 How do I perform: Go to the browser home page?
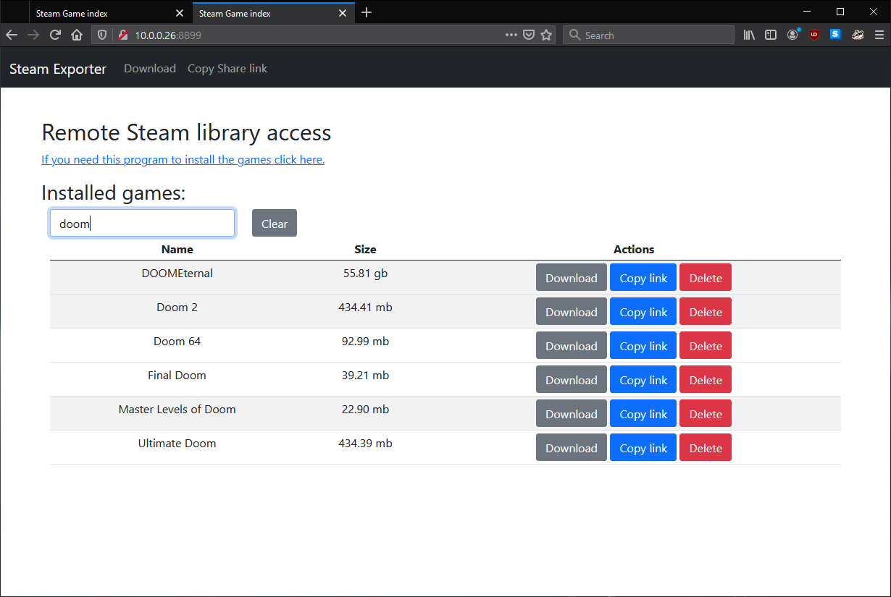(x=77, y=35)
